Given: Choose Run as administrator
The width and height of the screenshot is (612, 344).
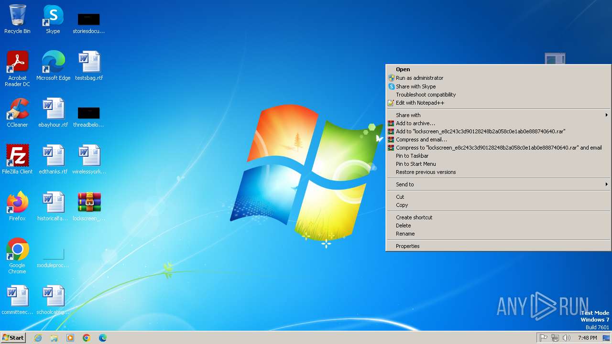Looking at the screenshot, I should pyautogui.click(x=498, y=78).
